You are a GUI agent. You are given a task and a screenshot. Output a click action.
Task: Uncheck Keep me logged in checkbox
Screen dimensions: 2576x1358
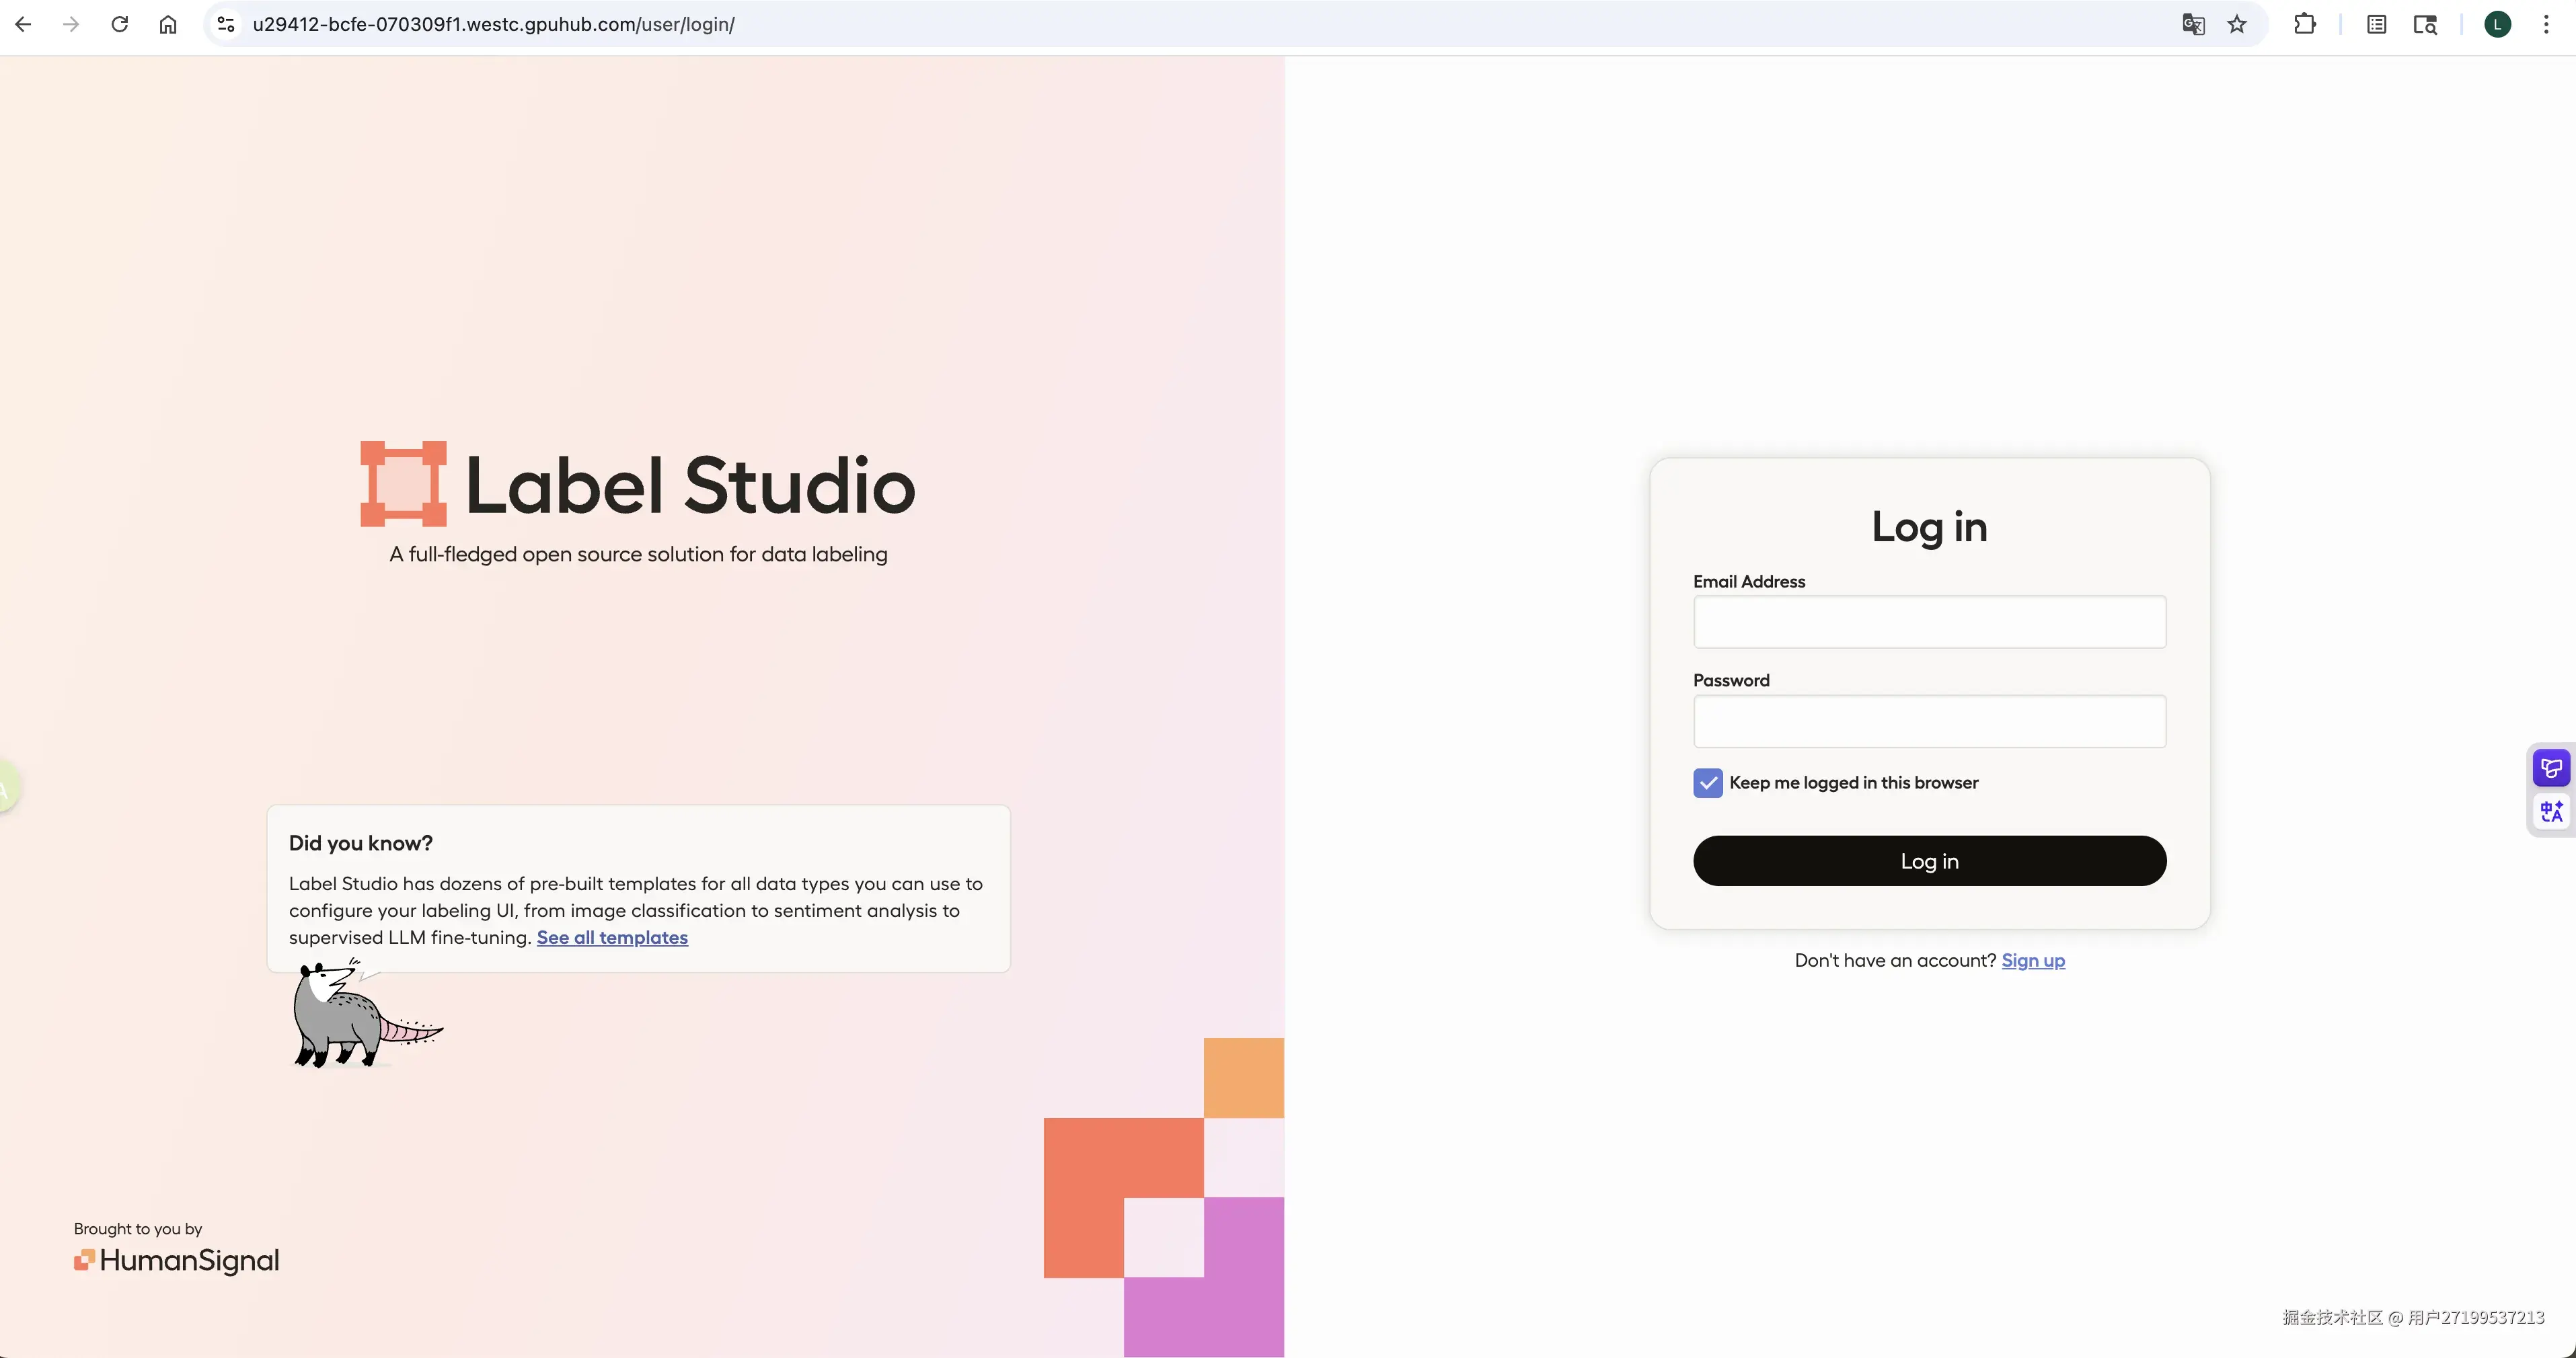click(1707, 783)
